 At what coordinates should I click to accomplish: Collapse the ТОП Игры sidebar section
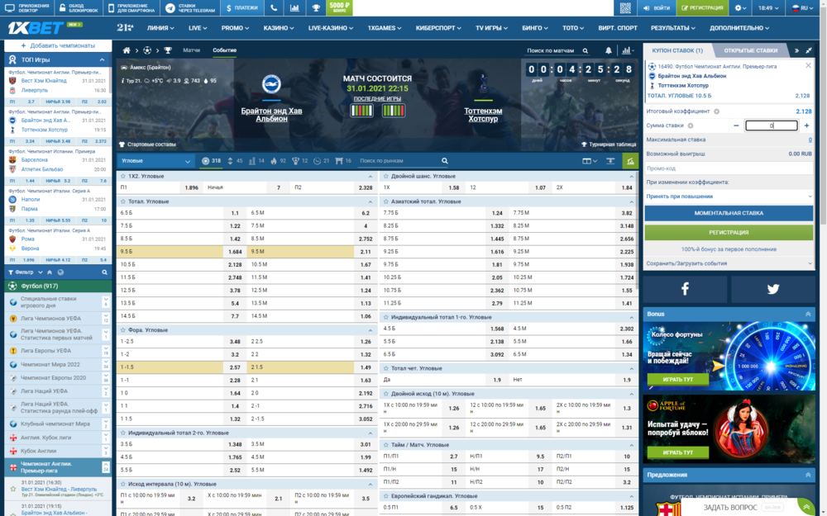click(103, 60)
